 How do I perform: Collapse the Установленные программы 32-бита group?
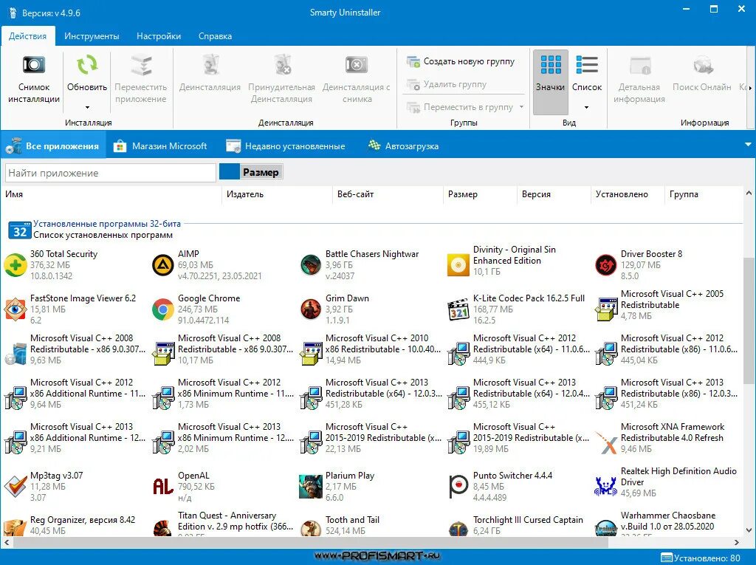107,224
